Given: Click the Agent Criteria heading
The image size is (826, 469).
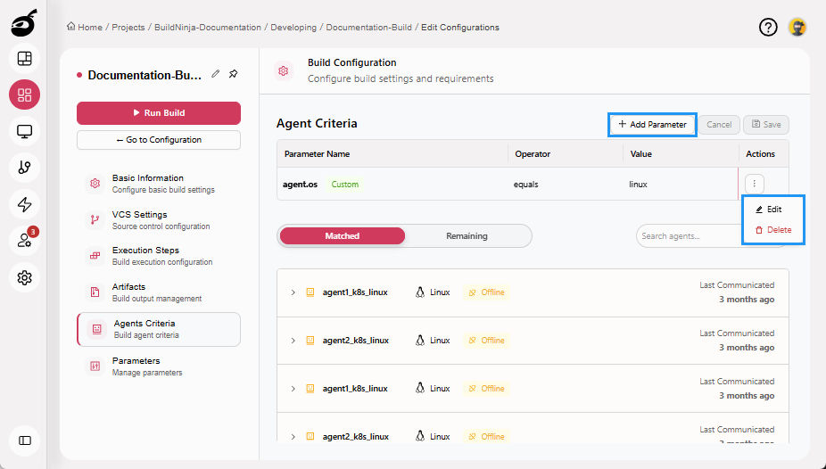Looking at the screenshot, I should click(317, 123).
